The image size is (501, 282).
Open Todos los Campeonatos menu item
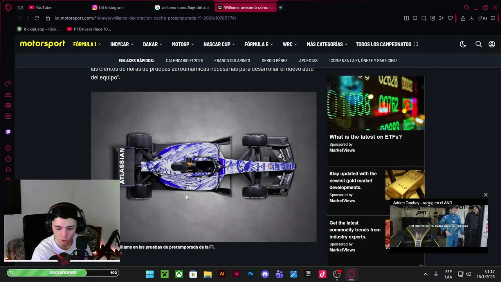tap(384, 44)
